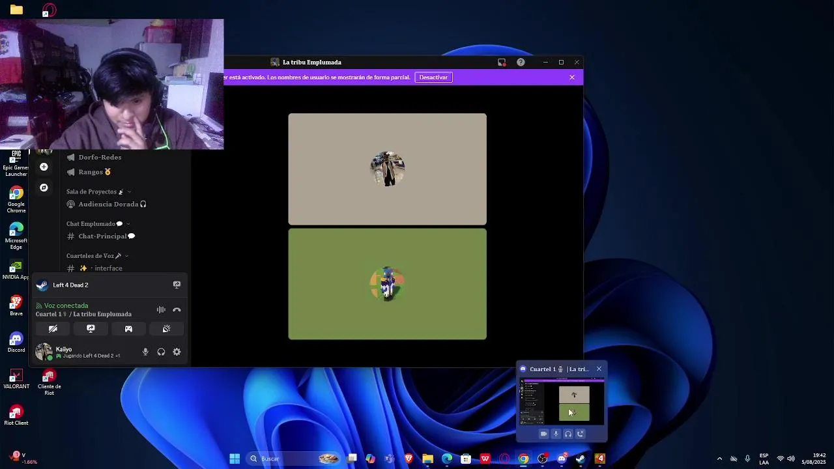Screen dimensions: 834x469
Task: Open Steam on the taskbar
Action: 581,459
